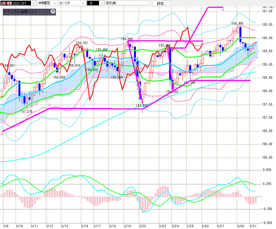Viewport: 276px width, 229px height.
Task: Click the 3/31 date on the time axis
Action: pyautogui.click(x=252, y=226)
